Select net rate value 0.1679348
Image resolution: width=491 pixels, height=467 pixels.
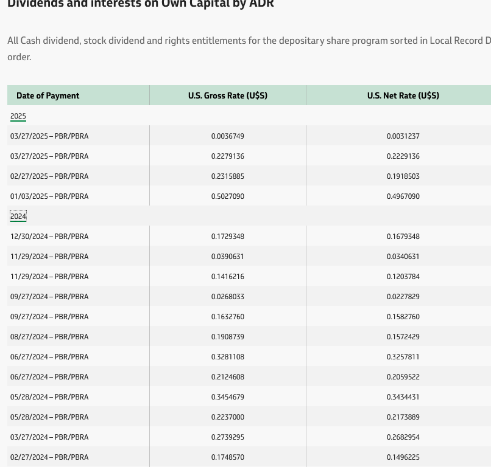coord(403,237)
